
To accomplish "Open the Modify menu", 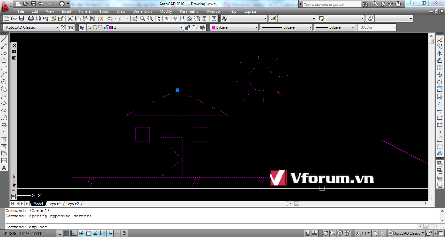I will tap(166, 11).
